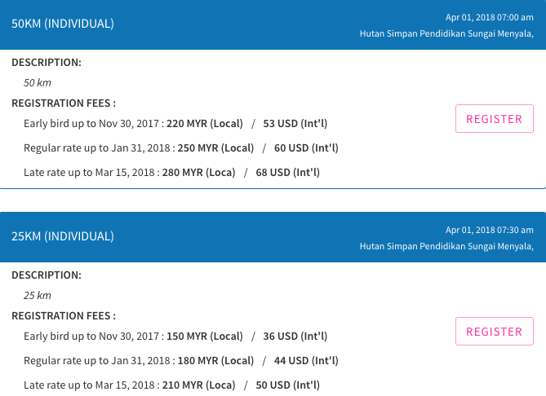Click 50KM section Registration Fees heading
The height and width of the screenshot is (396, 546).
[64, 103]
